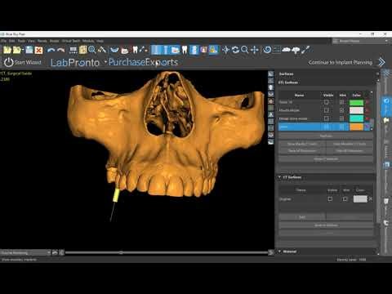Click the blue spiral reset icon
Image resolution: width=392 pixels, height=294 pixels.
[x=267, y=50]
